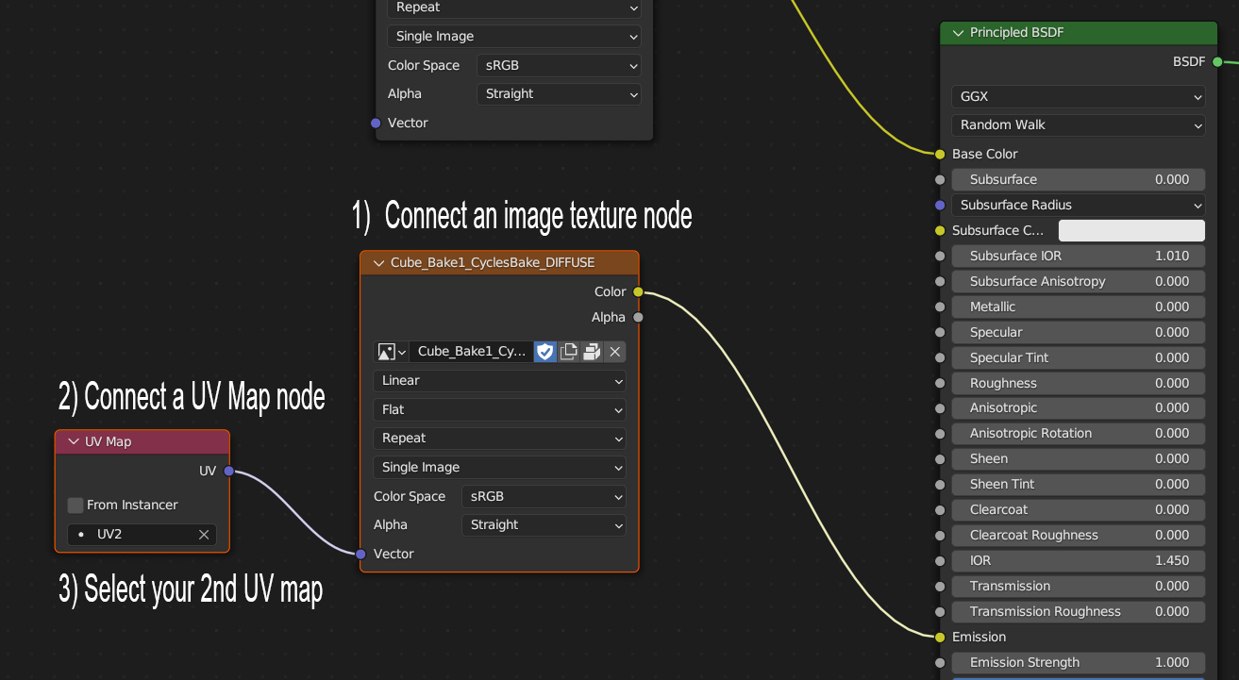Click the Metallic input socket
Screen dimensions: 1239x680
940,307
